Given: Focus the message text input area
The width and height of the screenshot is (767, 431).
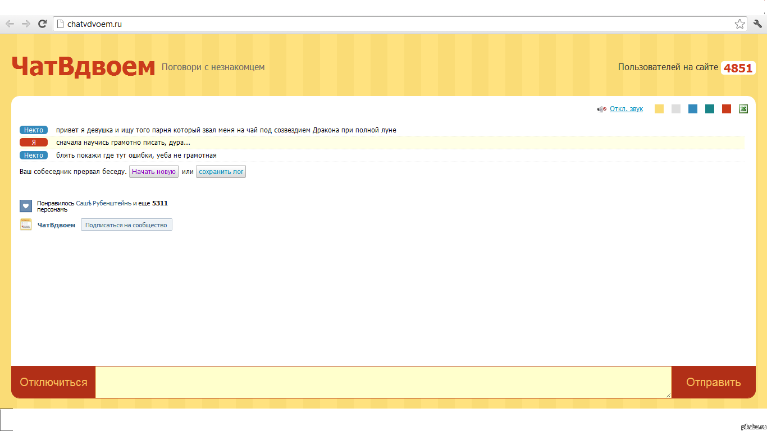Looking at the screenshot, I should point(383,382).
